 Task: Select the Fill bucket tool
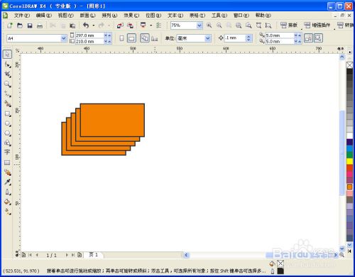click(8, 202)
